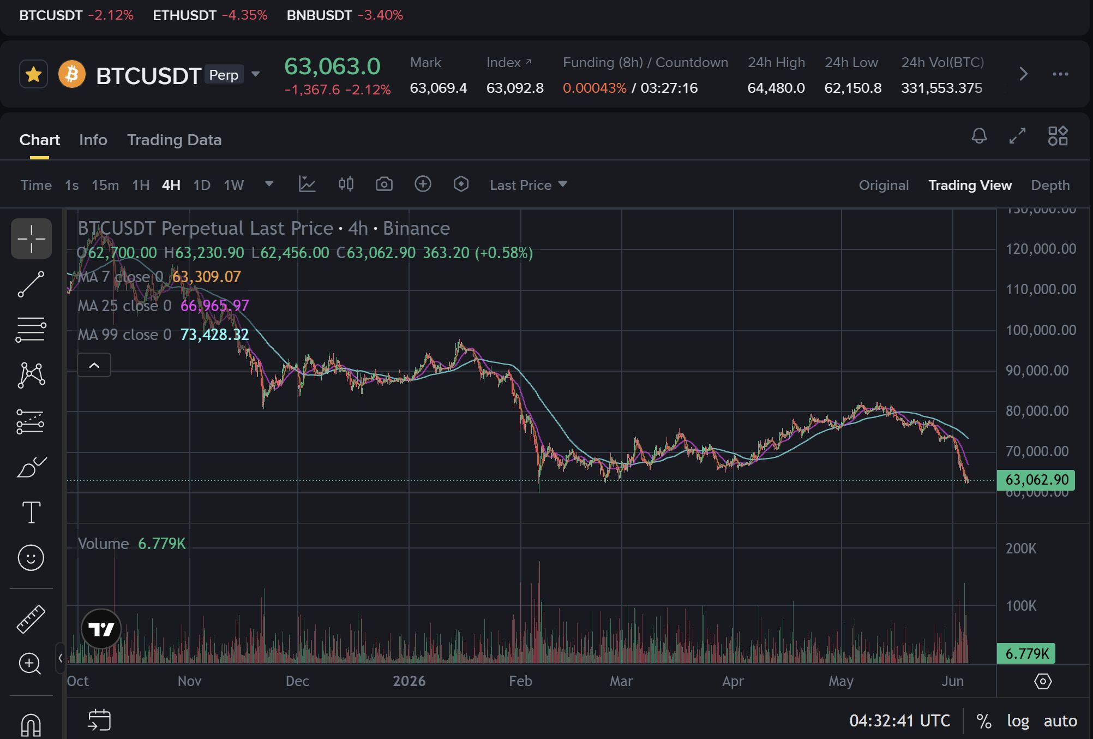Image resolution: width=1093 pixels, height=739 pixels.
Task: Switch to the Chart tab
Action: pos(39,140)
